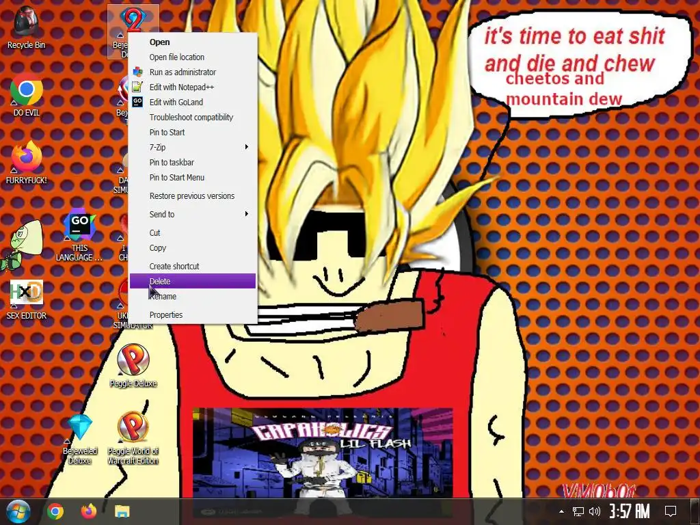The width and height of the screenshot is (700, 525).
Task: Select the Firefox desktop icon labeled FURRYFUCK!
Action: pos(26,163)
